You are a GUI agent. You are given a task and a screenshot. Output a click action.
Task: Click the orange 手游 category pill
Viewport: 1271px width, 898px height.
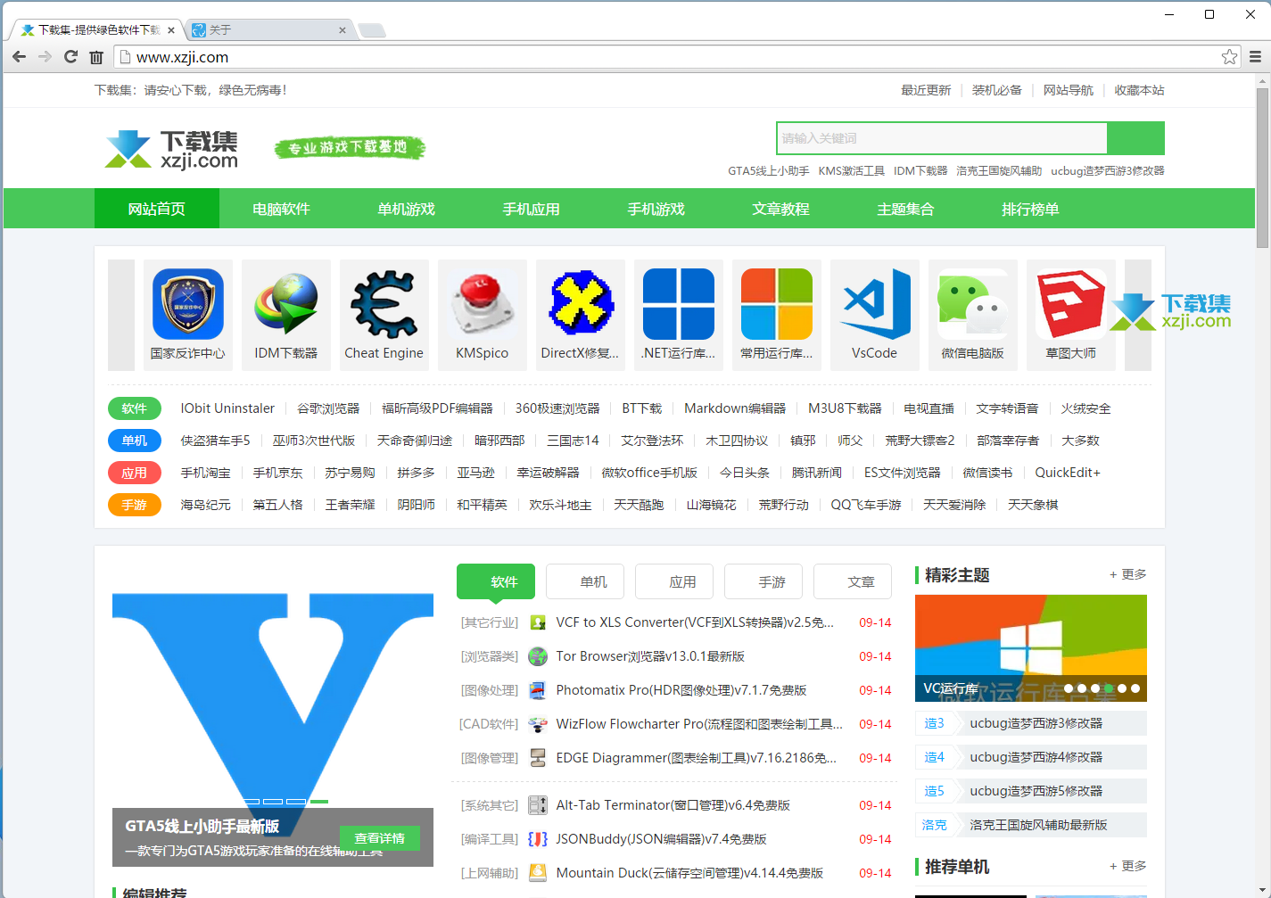(135, 505)
